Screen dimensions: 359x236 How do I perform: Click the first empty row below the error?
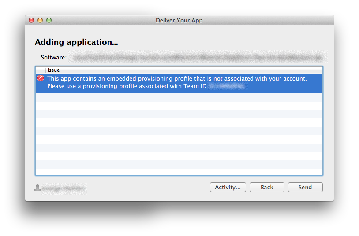(179, 97)
